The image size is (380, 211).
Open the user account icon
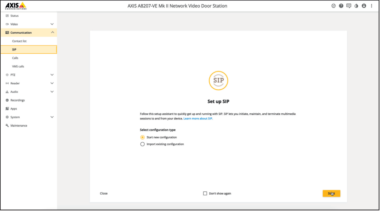point(364,5)
